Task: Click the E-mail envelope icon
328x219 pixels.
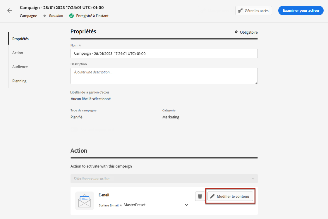Action: coord(85,201)
